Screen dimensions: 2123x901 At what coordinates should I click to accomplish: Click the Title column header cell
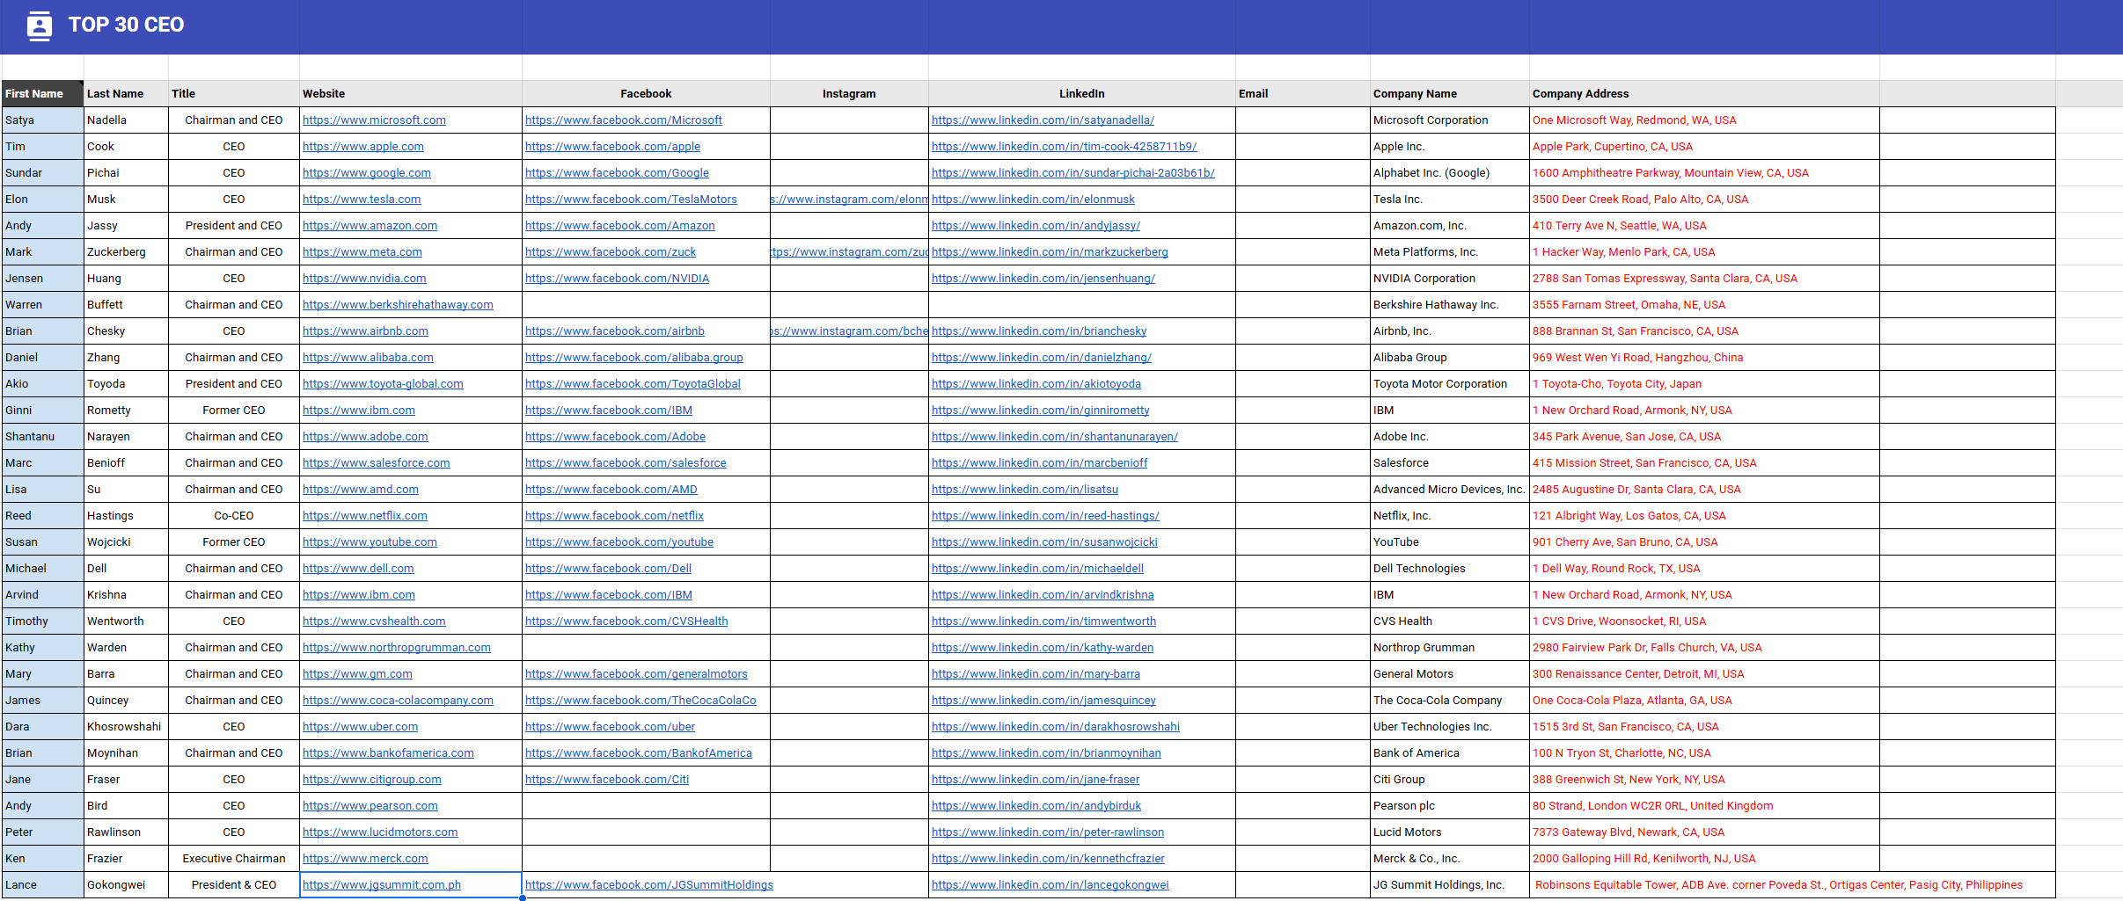[234, 94]
